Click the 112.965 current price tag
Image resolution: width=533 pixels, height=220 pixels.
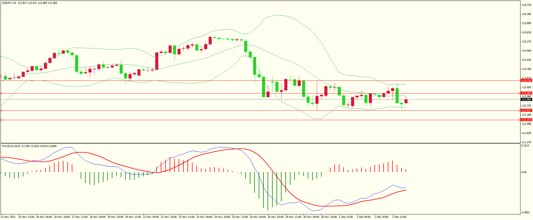[526, 100]
